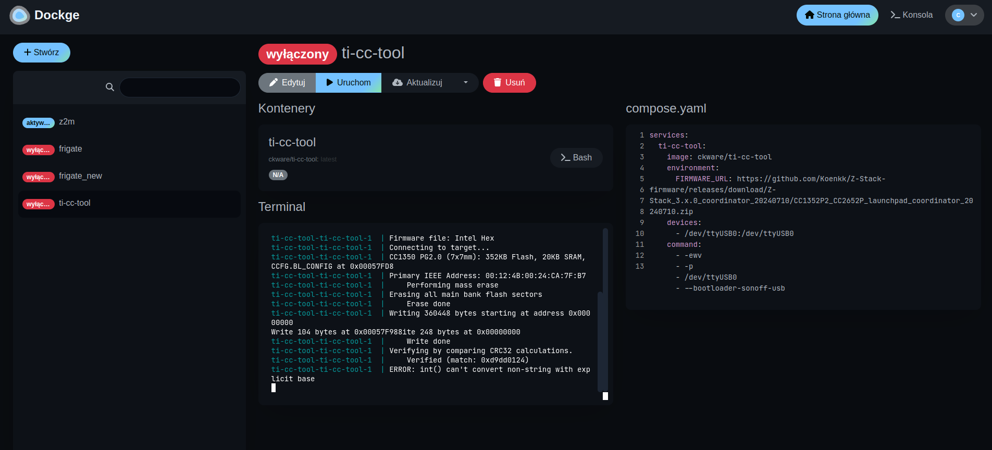The width and height of the screenshot is (992, 450).
Task: Click the aktyw status badge of z2m
Action: click(39, 123)
